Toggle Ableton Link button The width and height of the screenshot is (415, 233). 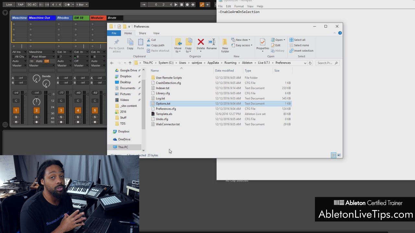[9, 5]
